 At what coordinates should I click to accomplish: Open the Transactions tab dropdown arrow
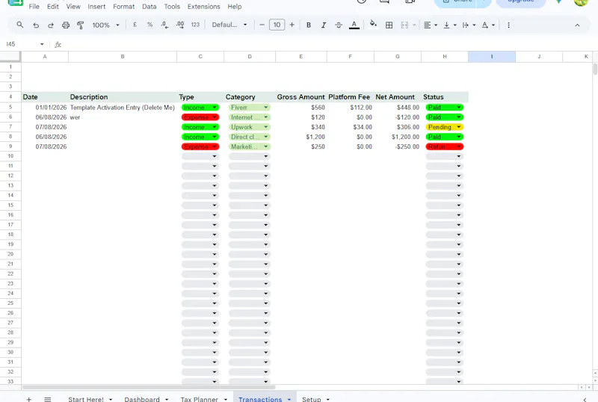289,399
